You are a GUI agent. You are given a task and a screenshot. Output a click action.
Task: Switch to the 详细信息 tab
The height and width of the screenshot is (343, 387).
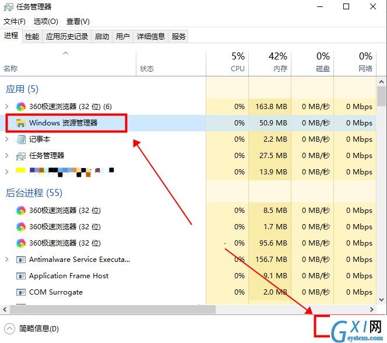151,37
